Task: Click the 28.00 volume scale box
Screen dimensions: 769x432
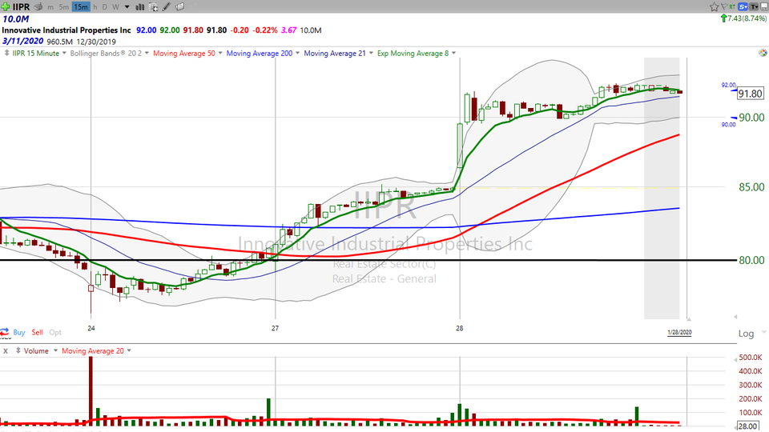Action: tap(749, 426)
